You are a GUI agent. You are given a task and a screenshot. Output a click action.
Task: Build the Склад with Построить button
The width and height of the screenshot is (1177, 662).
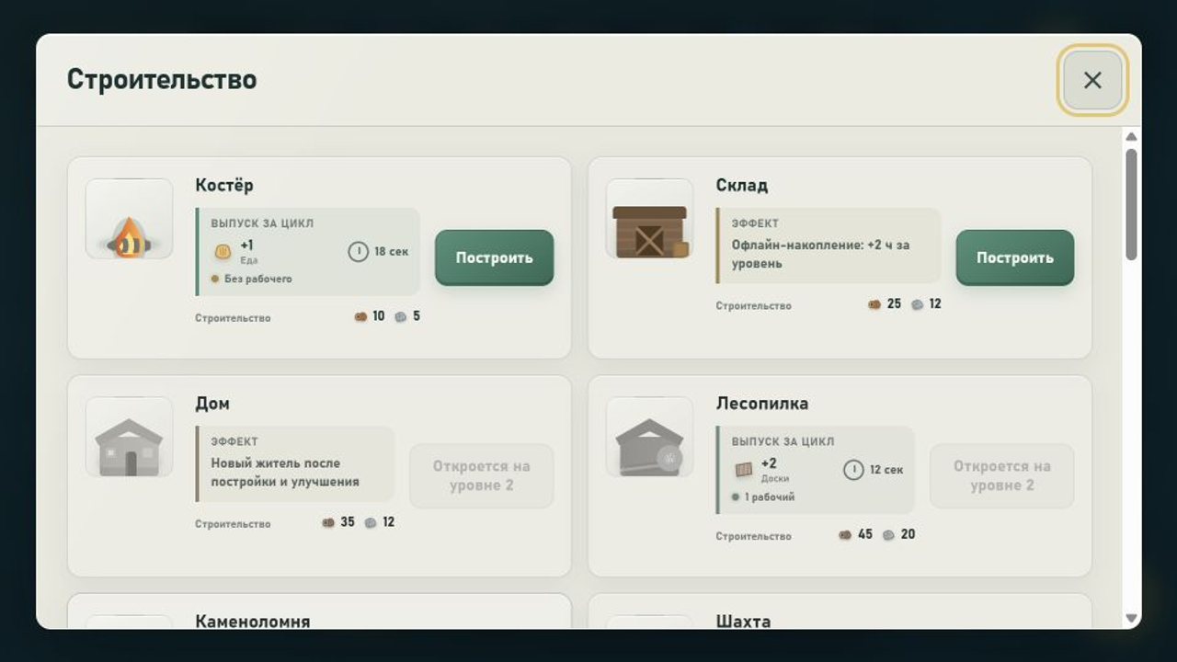[x=1015, y=257]
